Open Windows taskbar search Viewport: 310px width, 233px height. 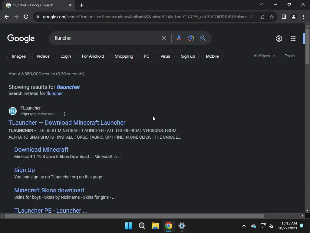142,226
